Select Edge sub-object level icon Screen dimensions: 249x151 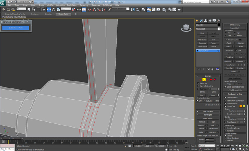click(204, 79)
